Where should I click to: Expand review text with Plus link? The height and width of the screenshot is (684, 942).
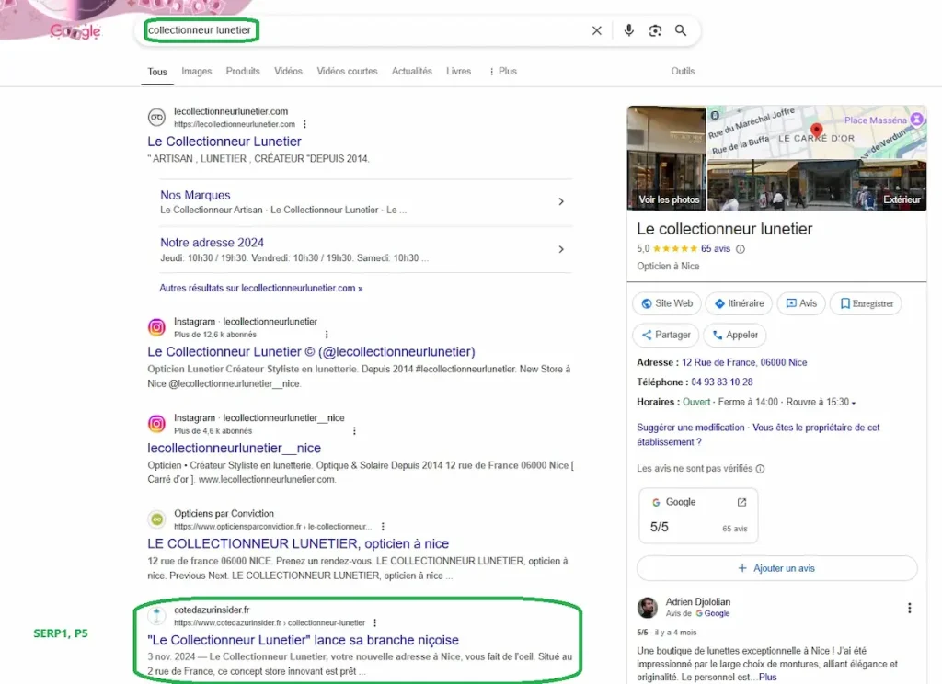768,677
